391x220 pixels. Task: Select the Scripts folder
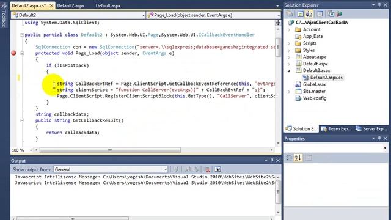(310, 43)
